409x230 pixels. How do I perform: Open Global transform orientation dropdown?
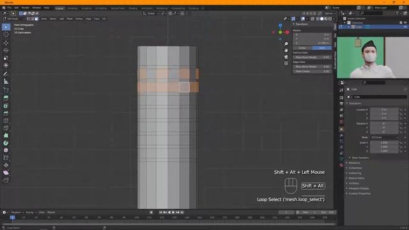[151, 13]
